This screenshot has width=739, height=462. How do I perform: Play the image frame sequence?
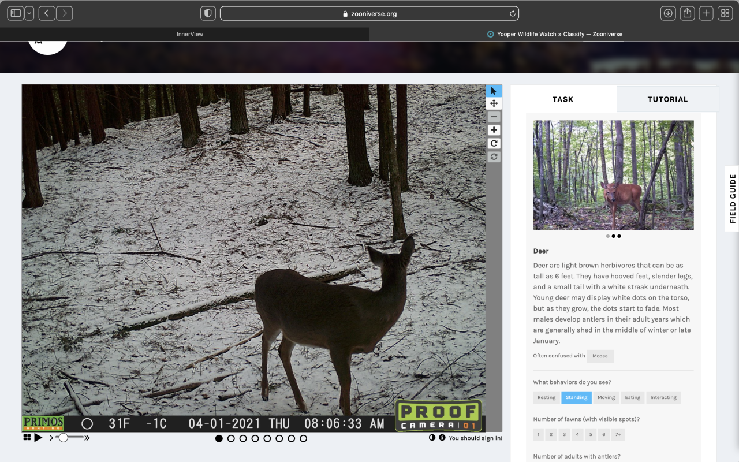tap(38, 438)
